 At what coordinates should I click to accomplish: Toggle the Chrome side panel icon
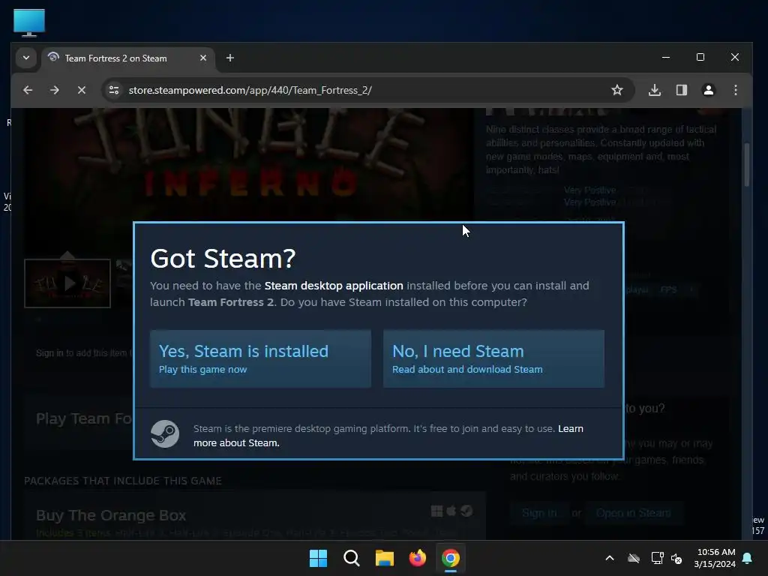click(682, 90)
